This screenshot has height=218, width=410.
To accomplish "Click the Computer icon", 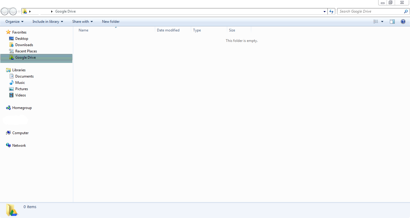I will pos(8,133).
